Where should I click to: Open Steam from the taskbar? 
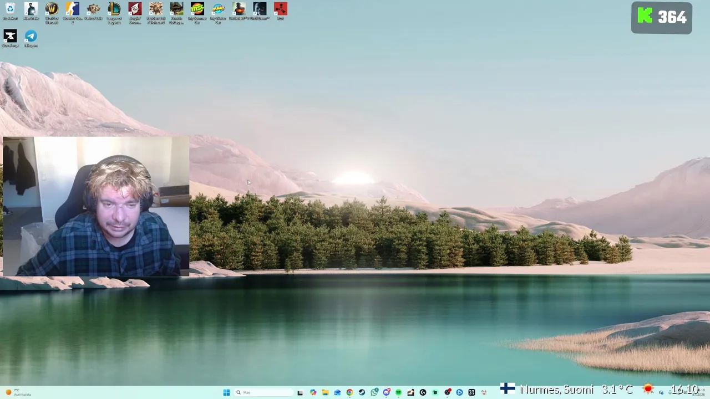point(362,392)
